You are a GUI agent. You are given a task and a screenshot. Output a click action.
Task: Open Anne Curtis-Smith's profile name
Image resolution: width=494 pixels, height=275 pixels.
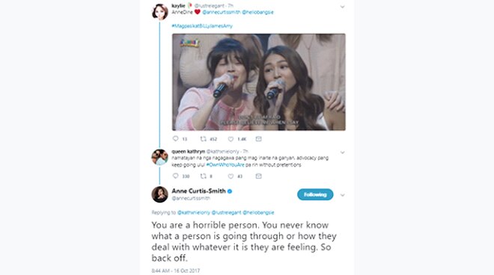198,191
